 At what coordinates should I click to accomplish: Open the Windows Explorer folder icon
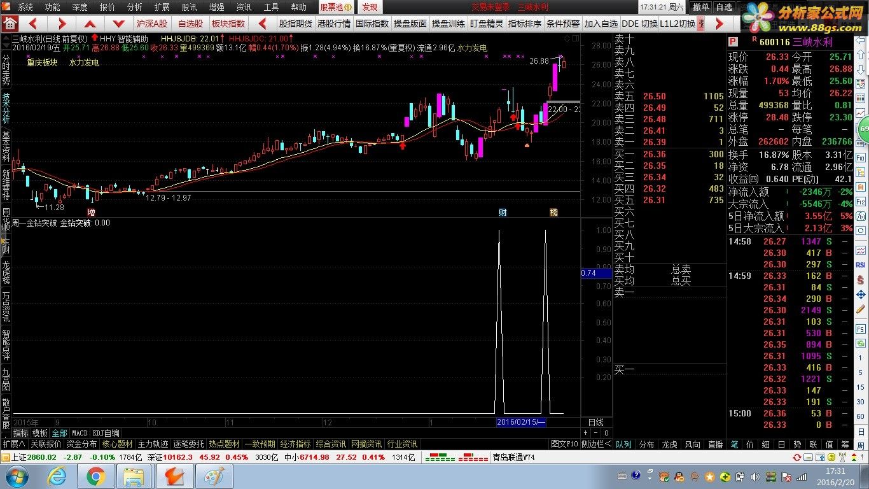point(134,476)
